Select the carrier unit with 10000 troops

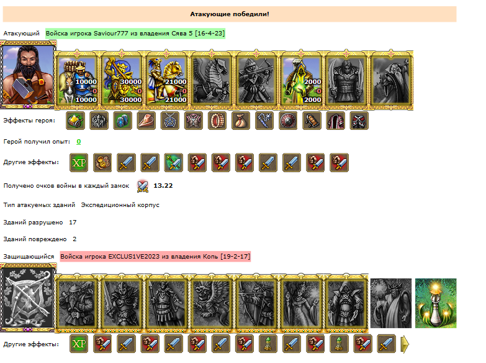tap(77, 80)
